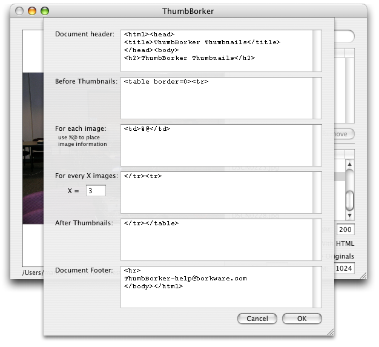This screenshot has width=379, height=347.
Task: Click the file list scrollbar thumb
Action: (349, 200)
